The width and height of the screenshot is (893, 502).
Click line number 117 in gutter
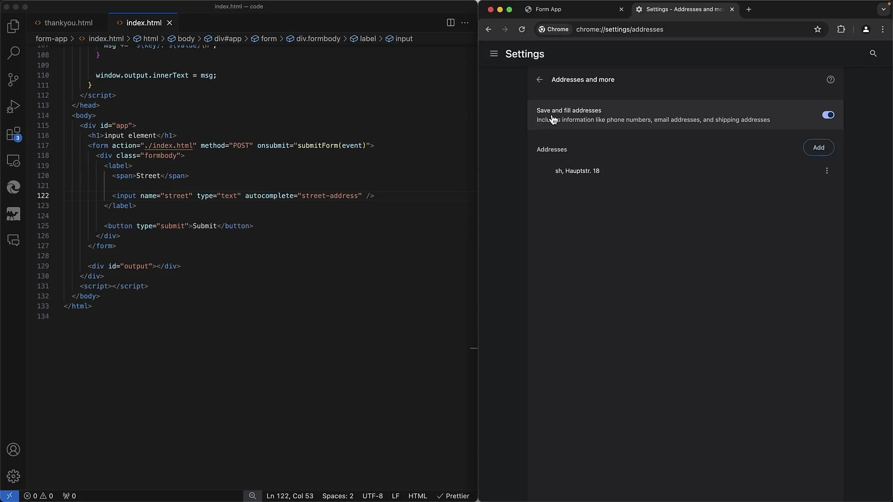(x=43, y=145)
